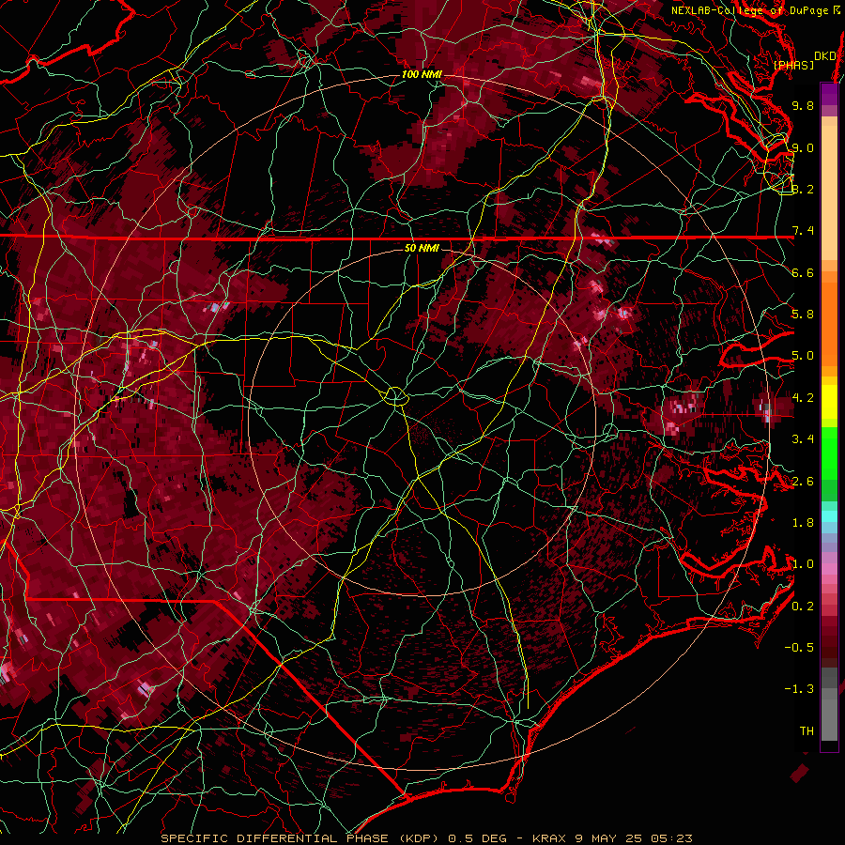Click the light peach segment of color bar
Image resolution: width=845 pixels, height=845 pixels.
coord(829,194)
